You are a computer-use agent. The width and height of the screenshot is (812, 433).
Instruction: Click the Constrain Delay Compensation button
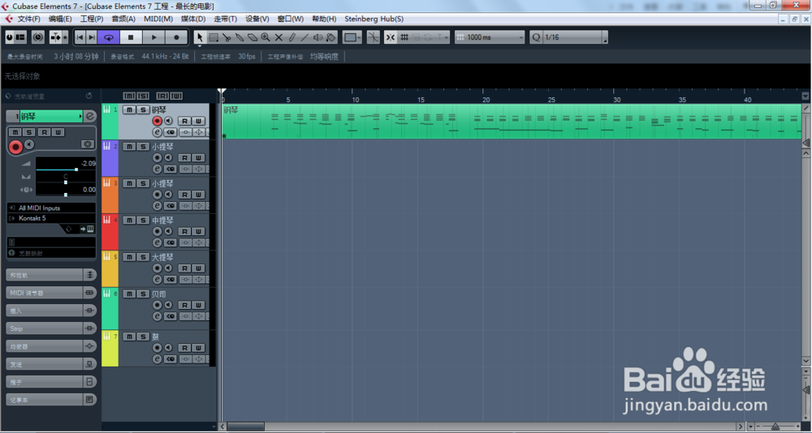(x=38, y=37)
